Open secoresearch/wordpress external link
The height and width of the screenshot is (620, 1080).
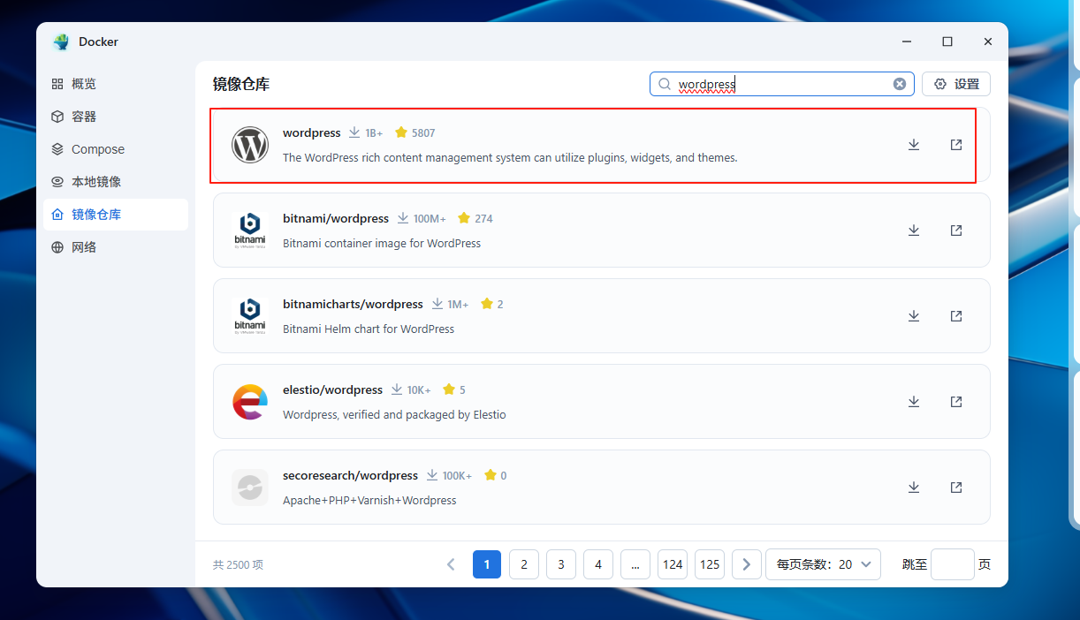tap(956, 488)
